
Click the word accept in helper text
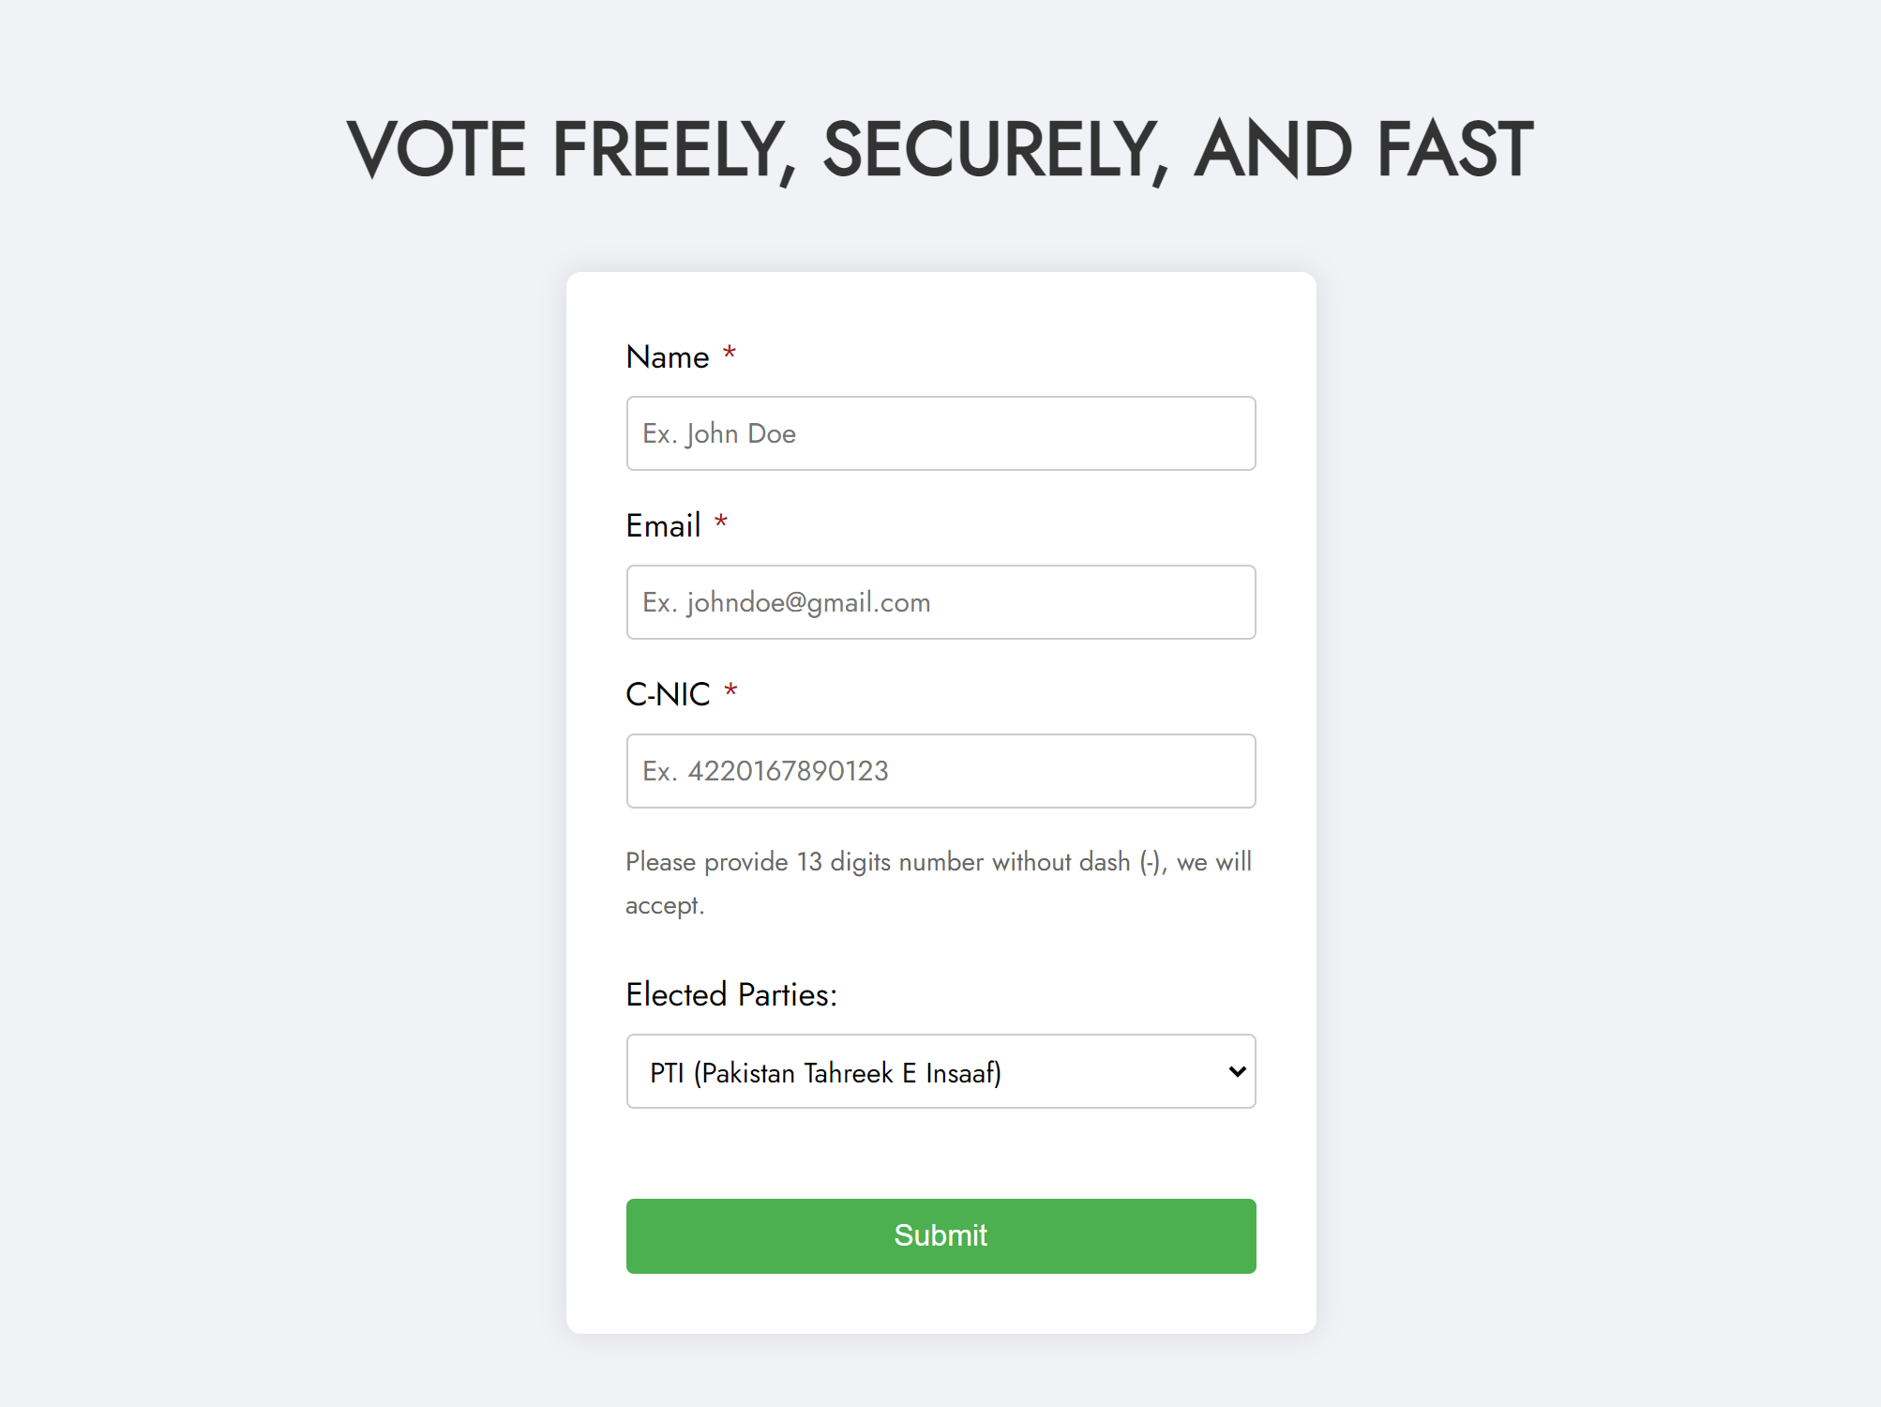click(665, 906)
